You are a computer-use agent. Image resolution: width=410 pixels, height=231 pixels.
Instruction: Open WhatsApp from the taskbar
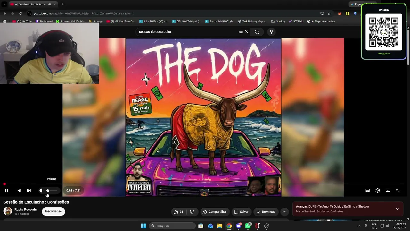click(248, 226)
